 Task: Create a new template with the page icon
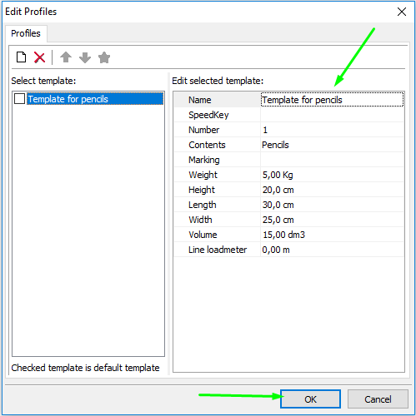coord(22,57)
